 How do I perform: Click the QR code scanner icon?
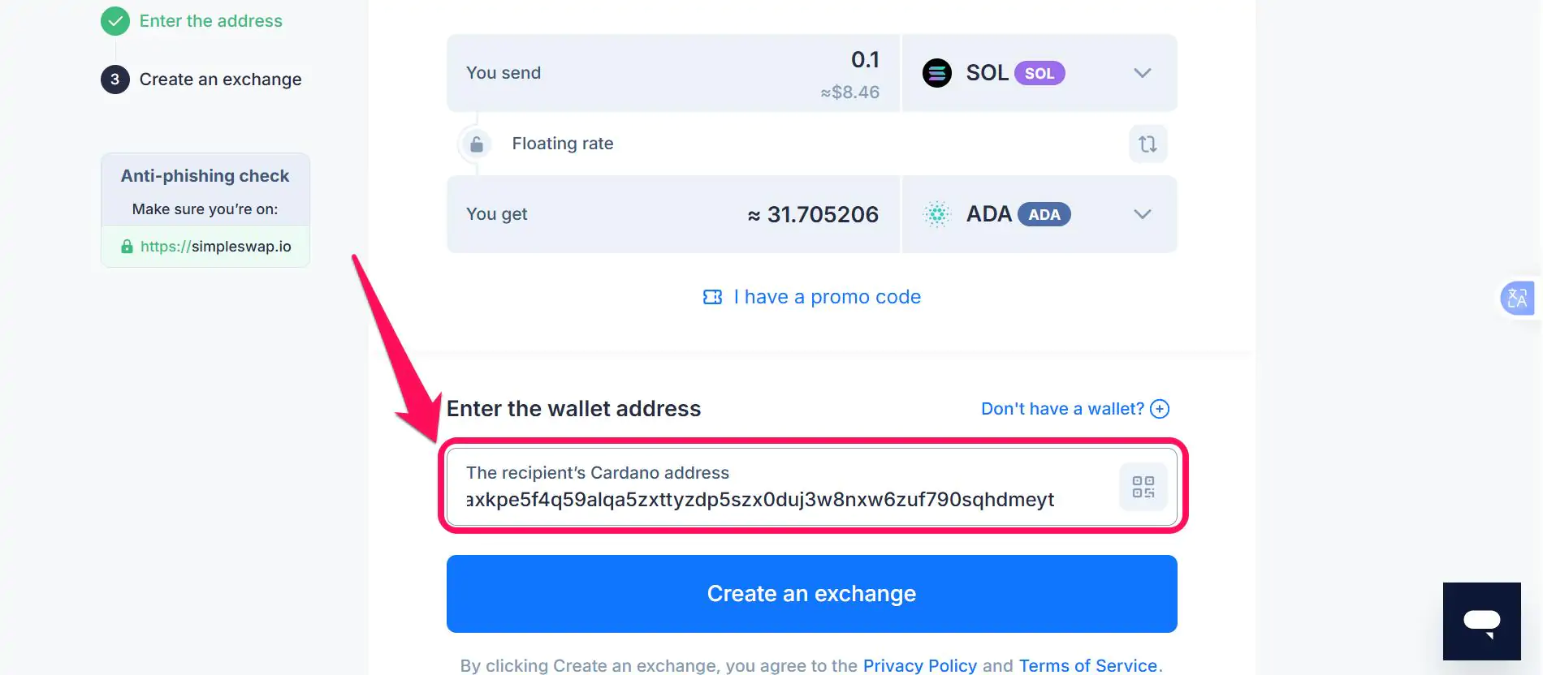1143,488
